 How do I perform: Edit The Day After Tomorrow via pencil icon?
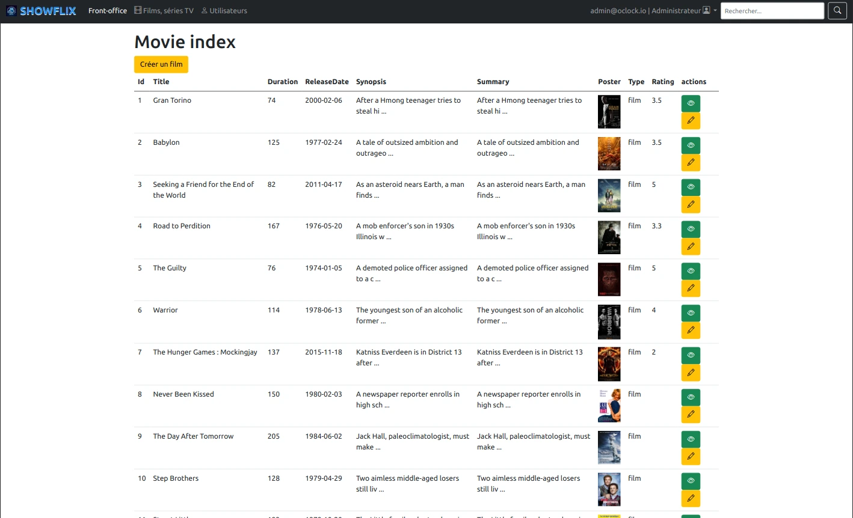691,457
